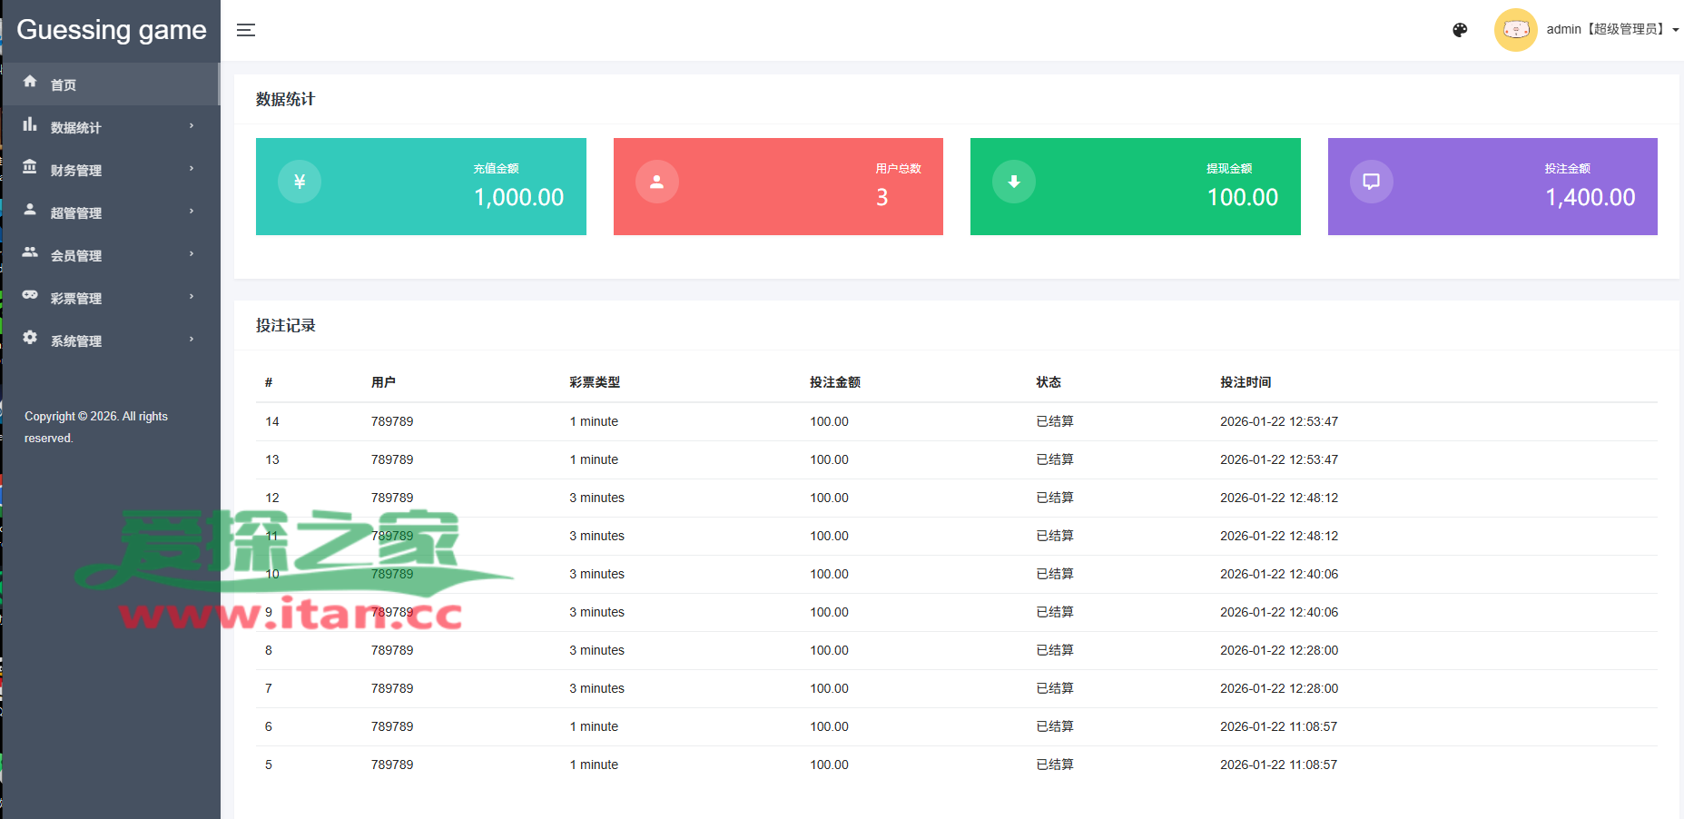Image resolution: width=1684 pixels, height=819 pixels.
Task: Click the Guessing game logo title
Action: [x=112, y=30]
